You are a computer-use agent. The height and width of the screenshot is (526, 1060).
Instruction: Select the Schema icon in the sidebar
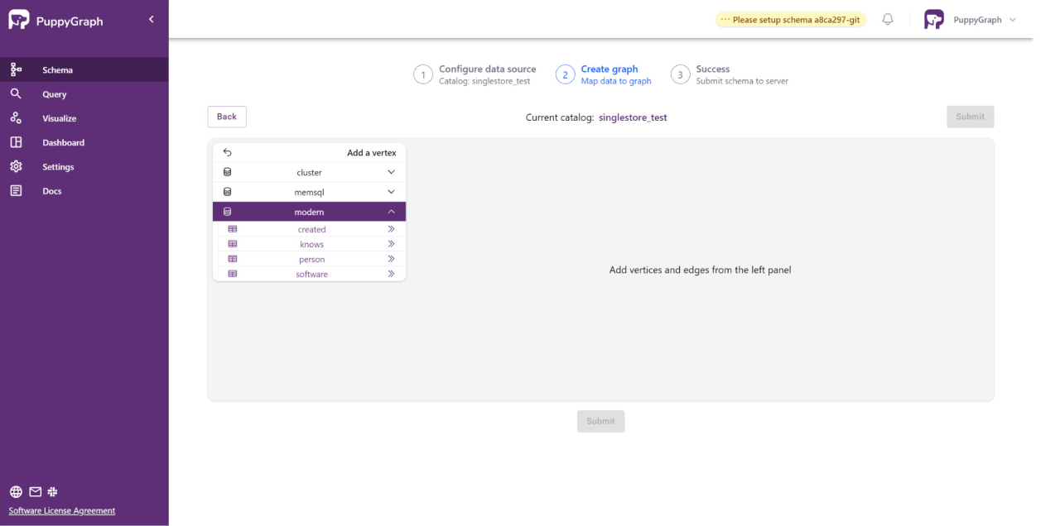[15, 69]
